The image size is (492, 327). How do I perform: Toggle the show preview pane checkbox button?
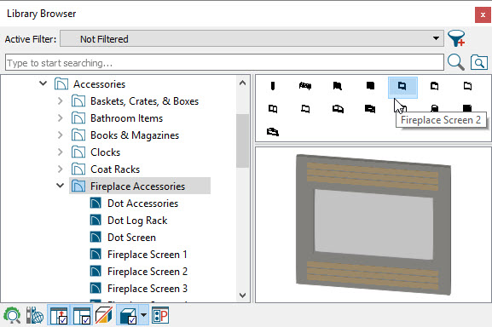(x=82, y=315)
